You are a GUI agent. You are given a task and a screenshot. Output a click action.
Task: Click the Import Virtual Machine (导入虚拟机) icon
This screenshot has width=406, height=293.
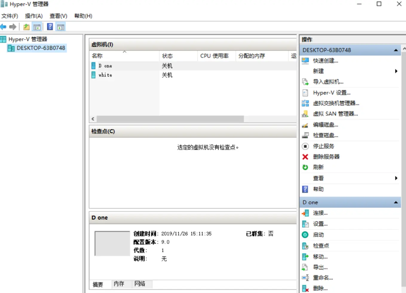[x=305, y=82]
